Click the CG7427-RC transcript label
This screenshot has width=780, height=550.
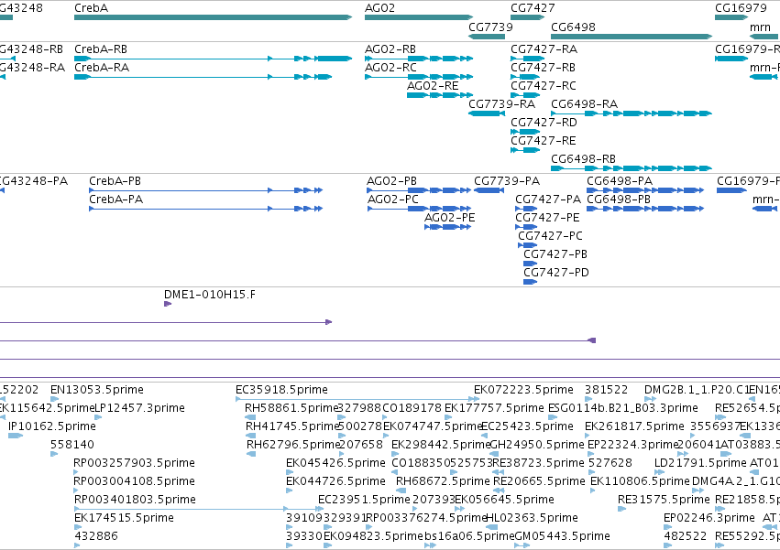click(544, 86)
